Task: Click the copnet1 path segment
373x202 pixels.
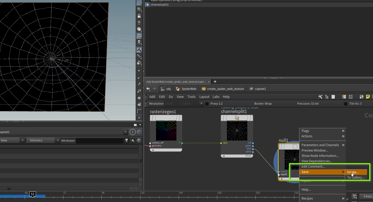Action: click(x=258, y=89)
